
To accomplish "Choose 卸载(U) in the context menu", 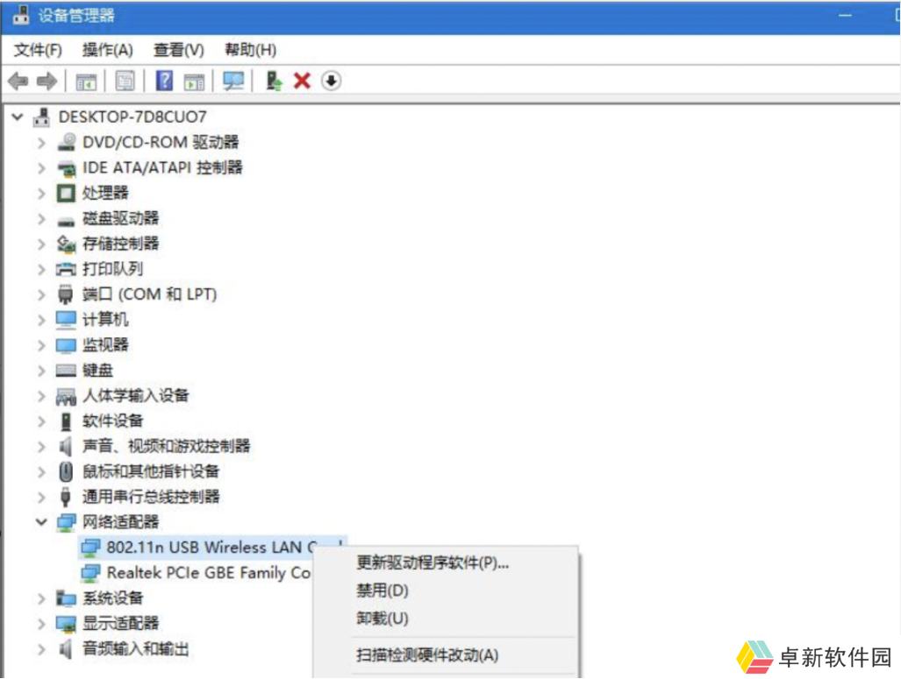I will click(383, 619).
